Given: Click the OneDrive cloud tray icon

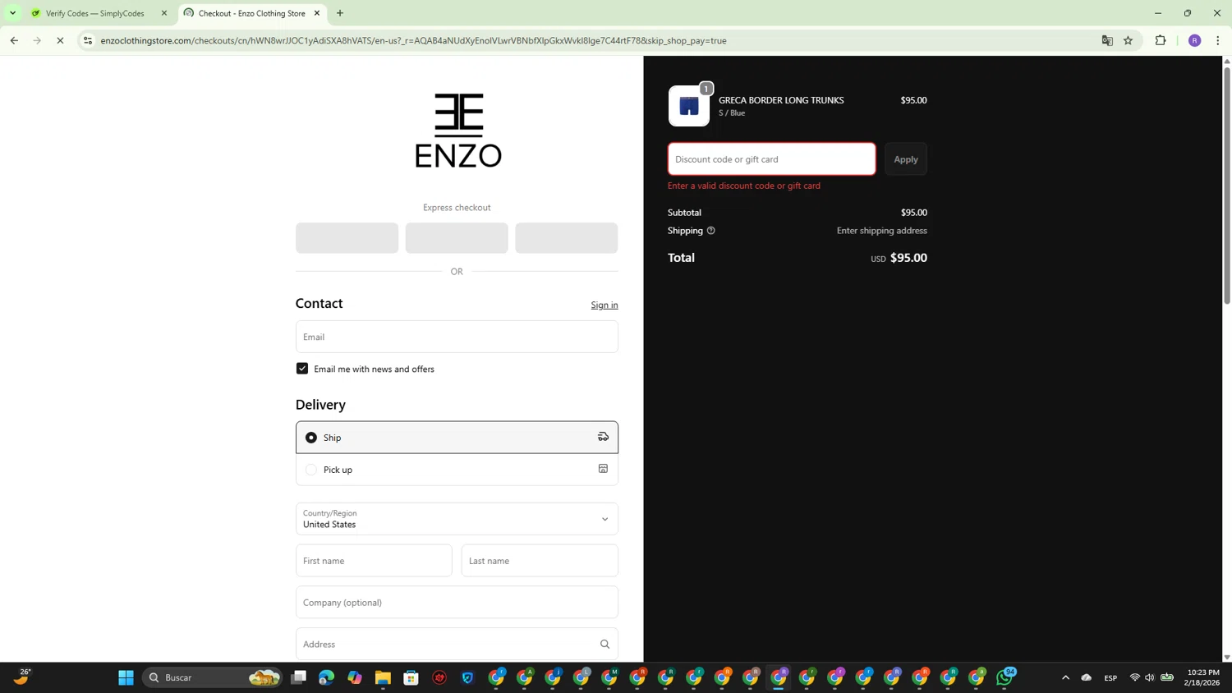Looking at the screenshot, I should pos(1087,677).
